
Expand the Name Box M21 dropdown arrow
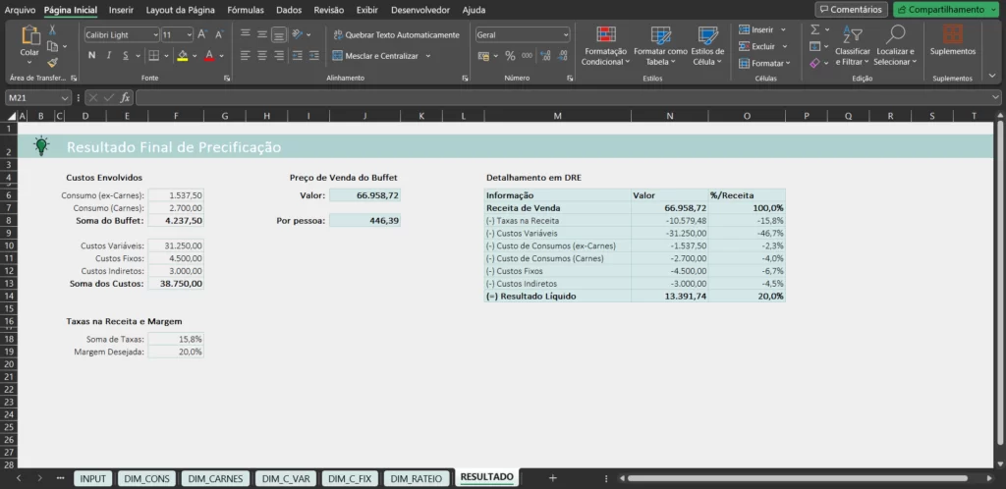tap(64, 98)
